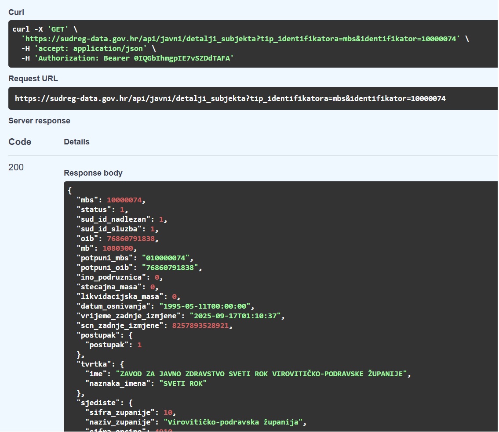
Task: Click the Server response heading
Action: pos(39,121)
